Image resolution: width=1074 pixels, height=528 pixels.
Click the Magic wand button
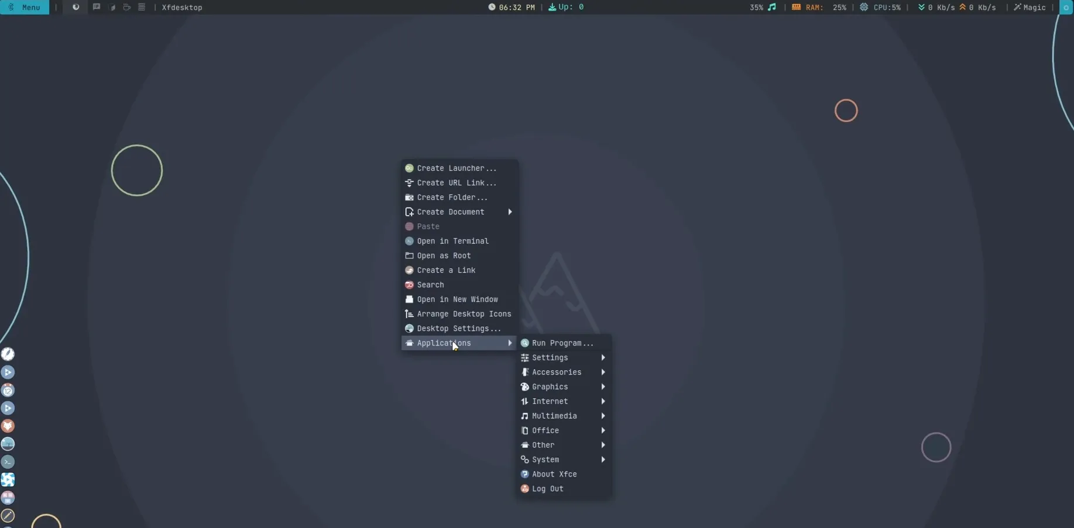point(1030,7)
